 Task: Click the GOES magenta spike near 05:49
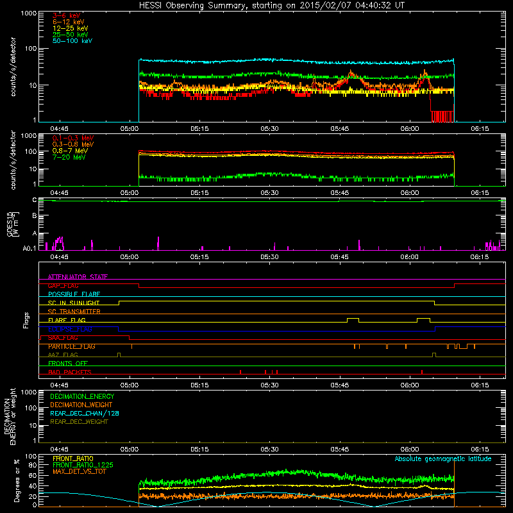359,245
